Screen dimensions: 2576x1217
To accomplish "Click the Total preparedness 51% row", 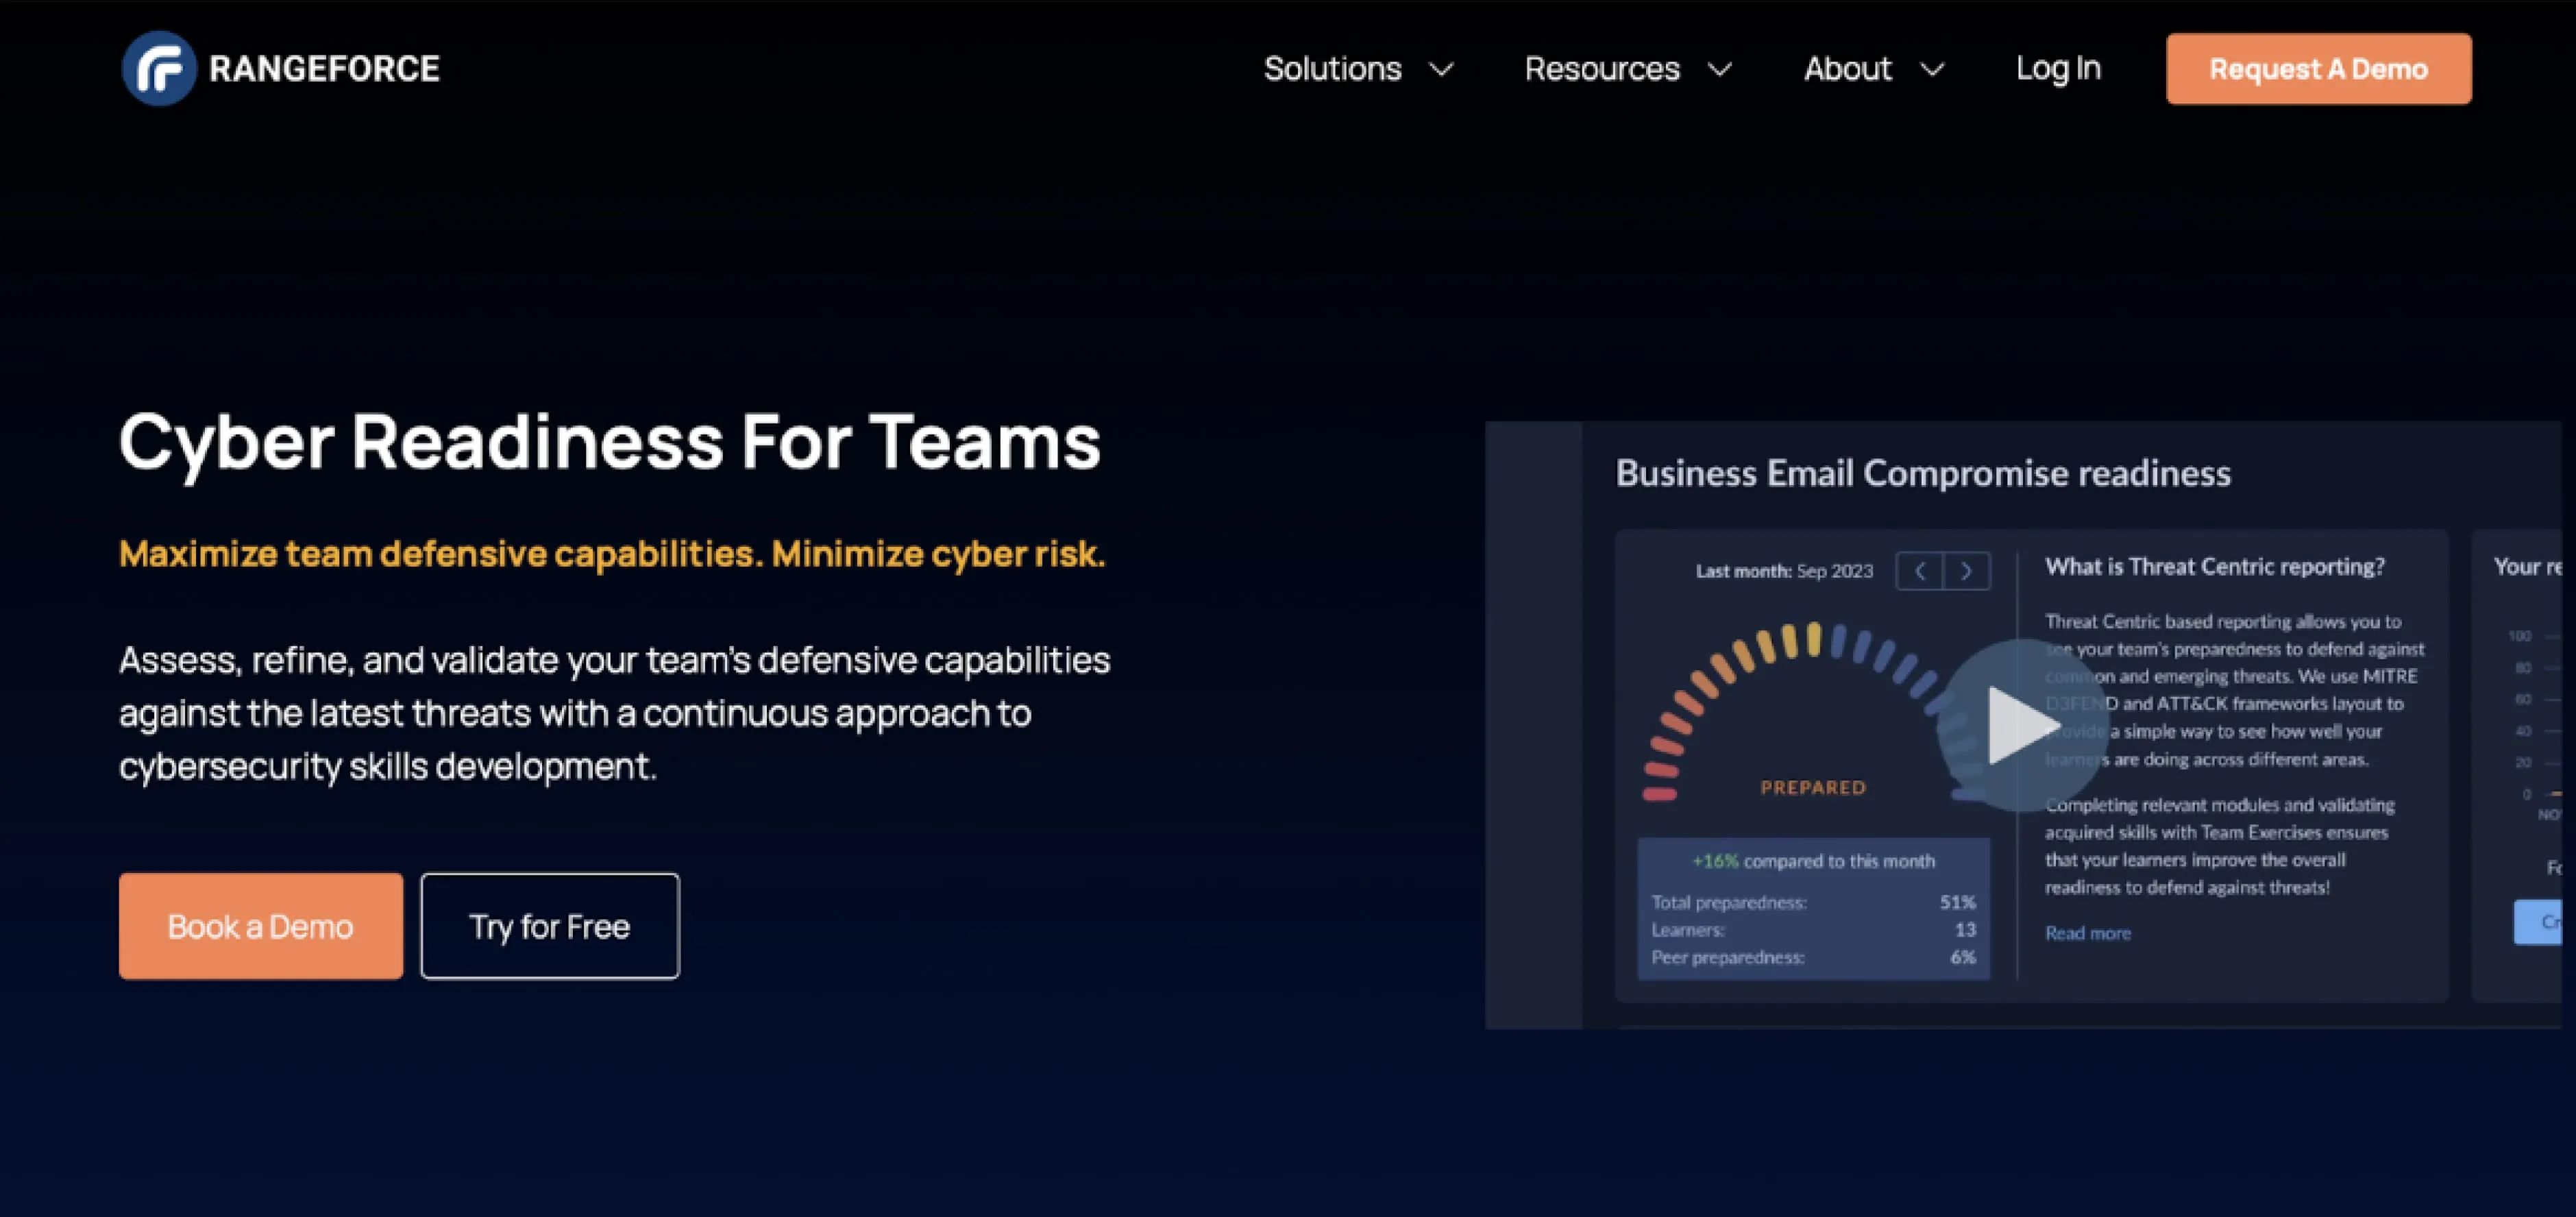I will pos(1813,902).
